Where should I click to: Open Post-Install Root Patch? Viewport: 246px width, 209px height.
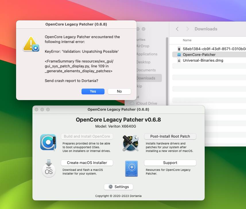[170, 136]
